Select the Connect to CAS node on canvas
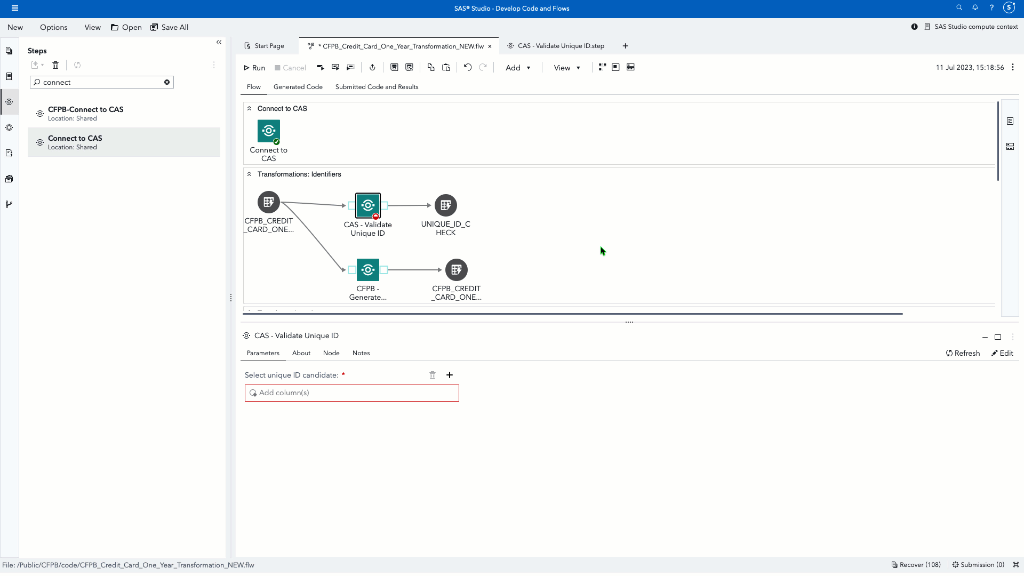The height and width of the screenshot is (576, 1024). [269, 131]
